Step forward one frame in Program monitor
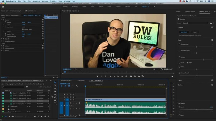This screenshot has width=216, height=121. point(122,76)
